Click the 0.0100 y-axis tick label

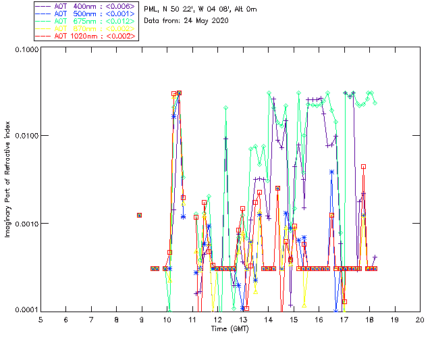tap(25, 137)
